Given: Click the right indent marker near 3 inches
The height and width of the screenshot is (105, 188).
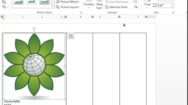Looking at the screenshot, I should [65, 18].
